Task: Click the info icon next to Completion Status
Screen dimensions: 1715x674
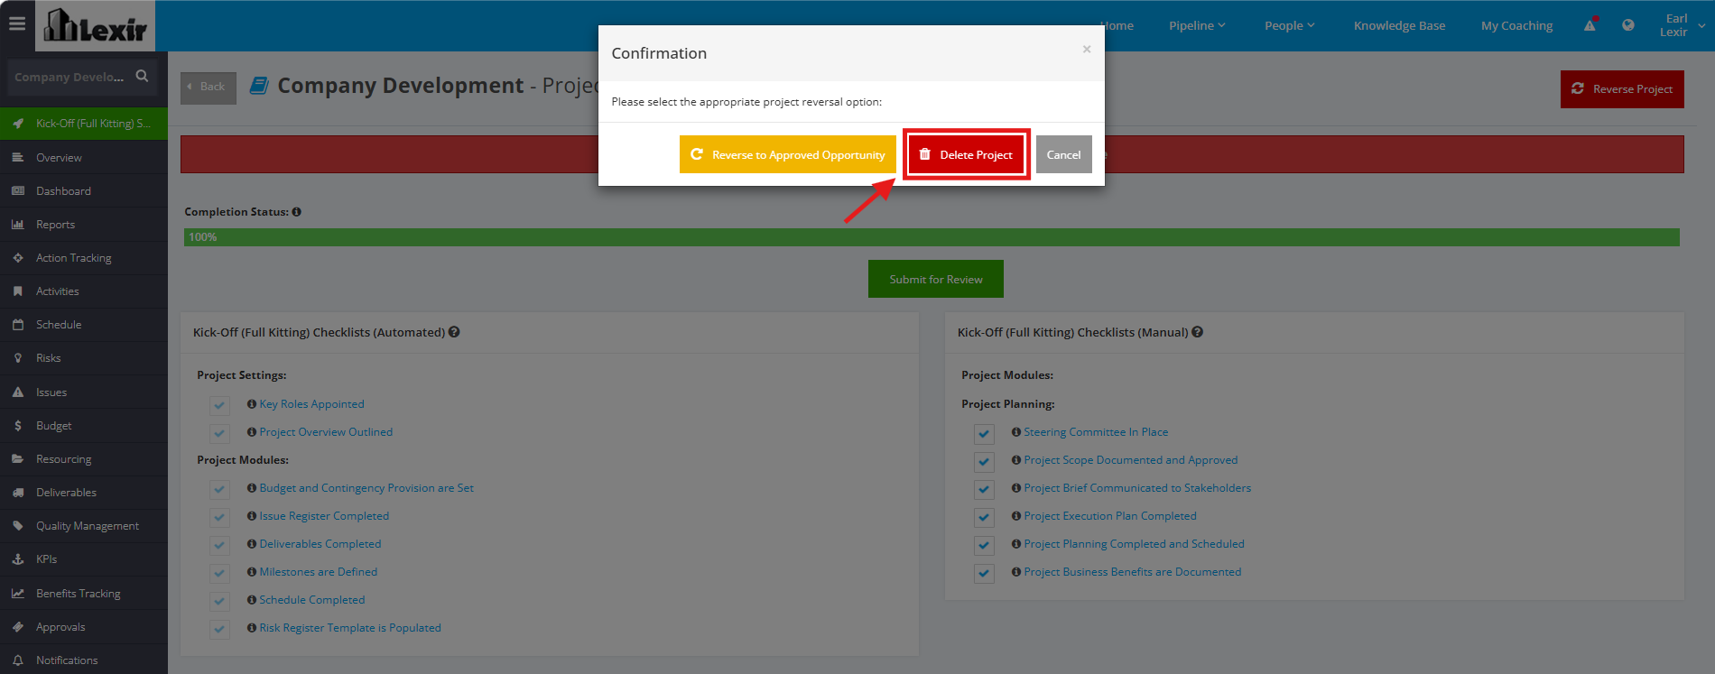Action: point(296,212)
